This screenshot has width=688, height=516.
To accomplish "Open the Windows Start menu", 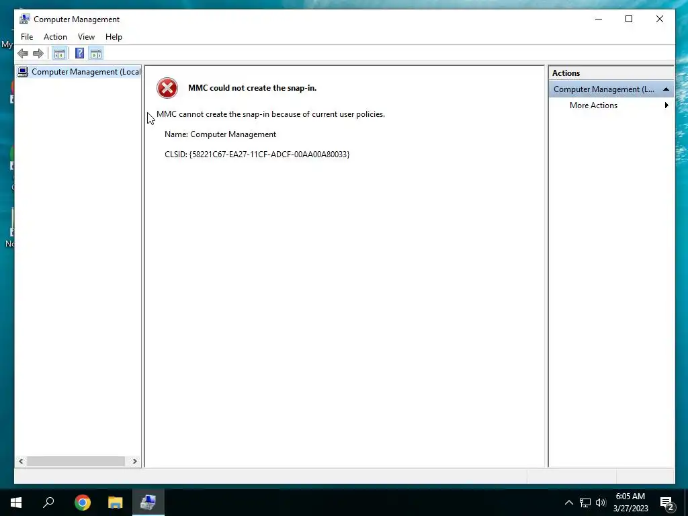I will 16,503.
